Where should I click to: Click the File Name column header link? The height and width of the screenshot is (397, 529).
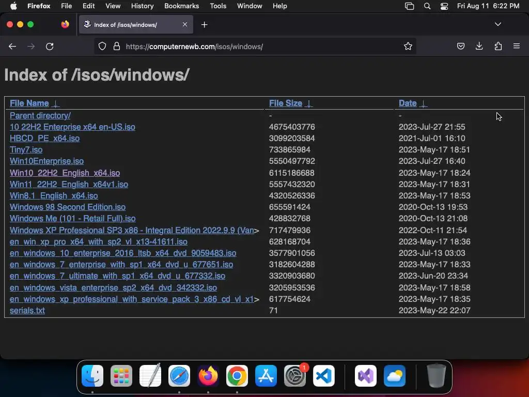(29, 103)
